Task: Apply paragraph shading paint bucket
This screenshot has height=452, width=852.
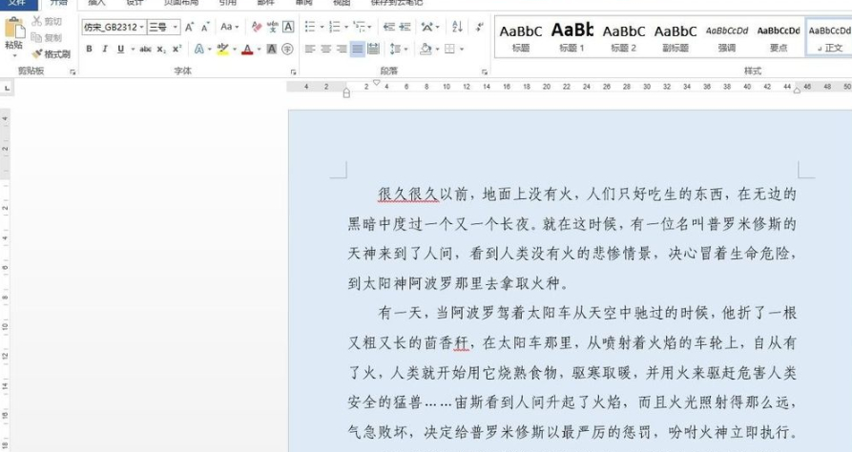Action: pyautogui.click(x=426, y=49)
